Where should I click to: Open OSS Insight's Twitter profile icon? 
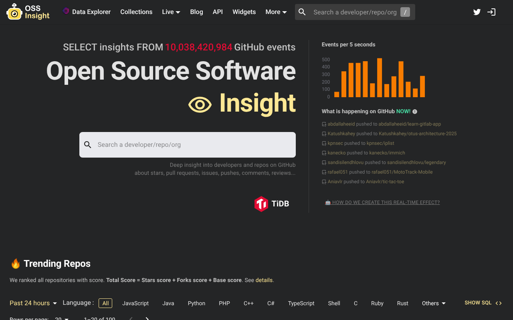(x=477, y=12)
